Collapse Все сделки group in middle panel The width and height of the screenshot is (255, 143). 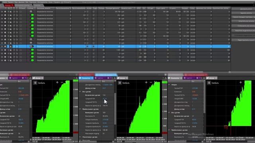(x=80, y=92)
